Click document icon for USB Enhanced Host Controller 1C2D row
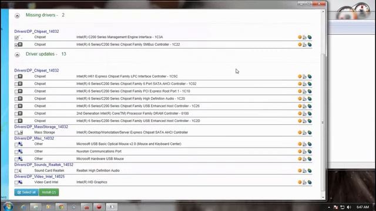Screen dimensions: 376x211 304,121
